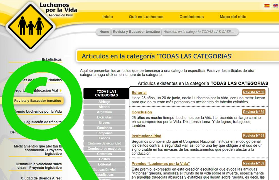279x180 pixels.
Task: Click the Home breadcrumb
Action: pyautogui.click(x=104, y=32)
